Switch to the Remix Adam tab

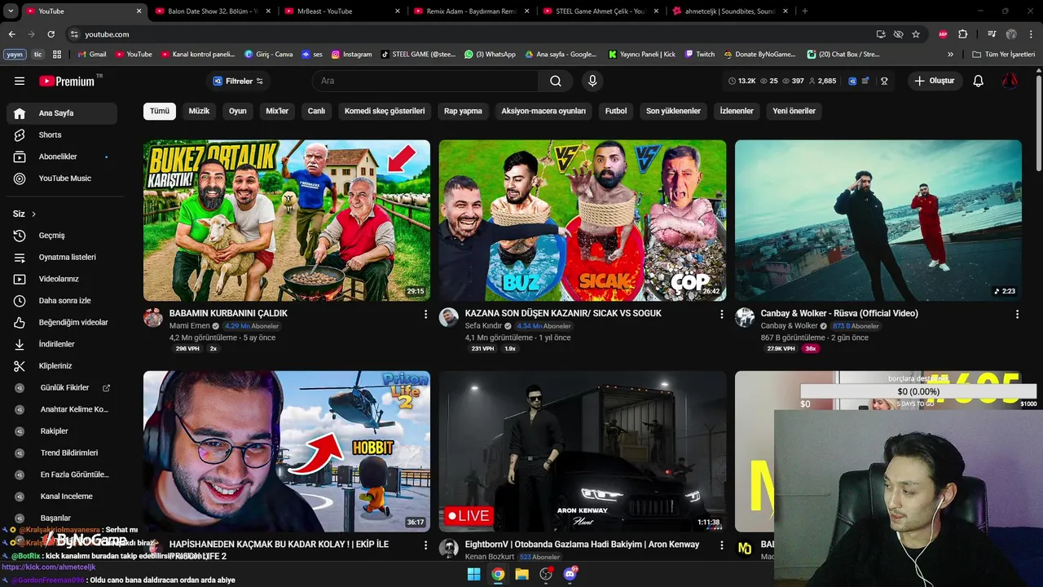pos(471,11)
